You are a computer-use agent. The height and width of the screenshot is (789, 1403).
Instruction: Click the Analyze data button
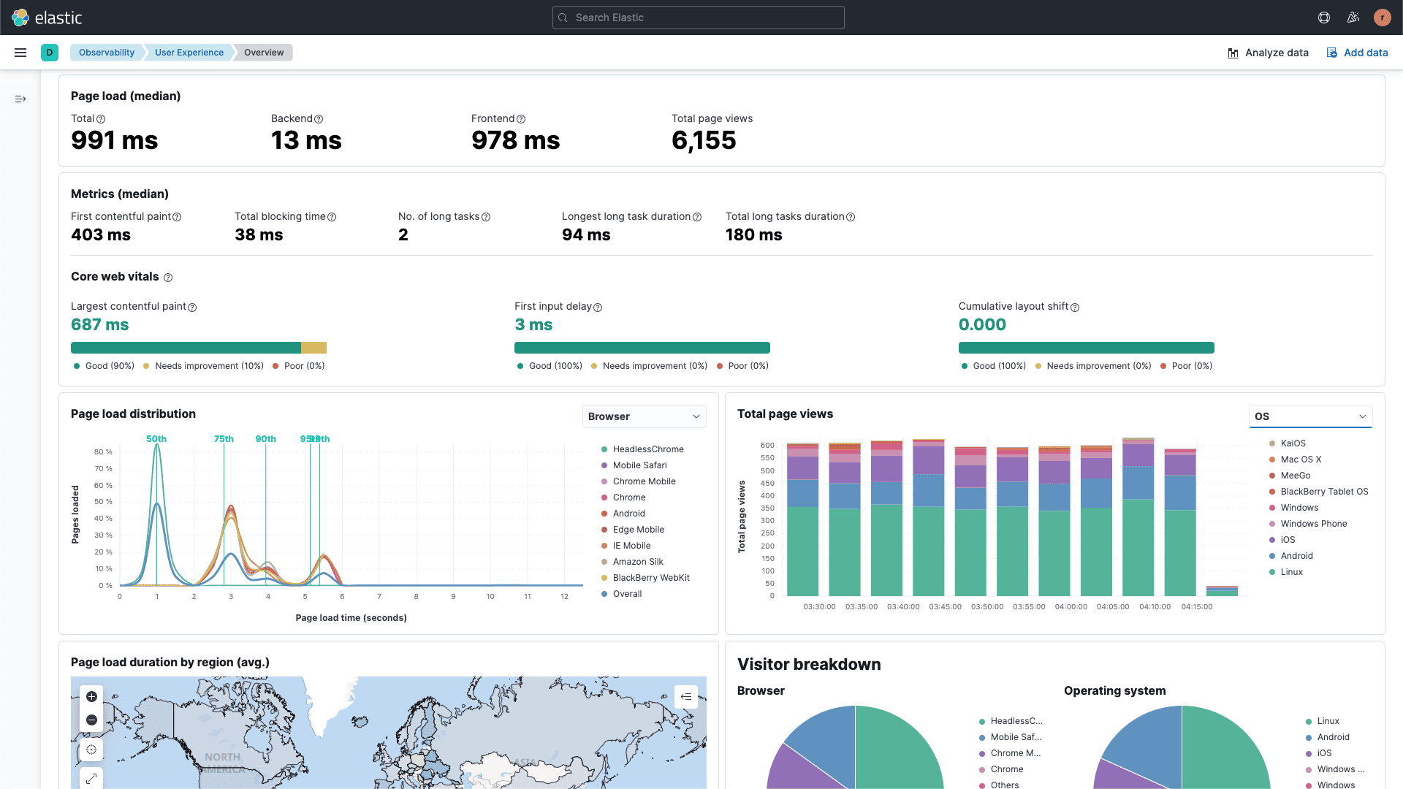[1268, 52]
